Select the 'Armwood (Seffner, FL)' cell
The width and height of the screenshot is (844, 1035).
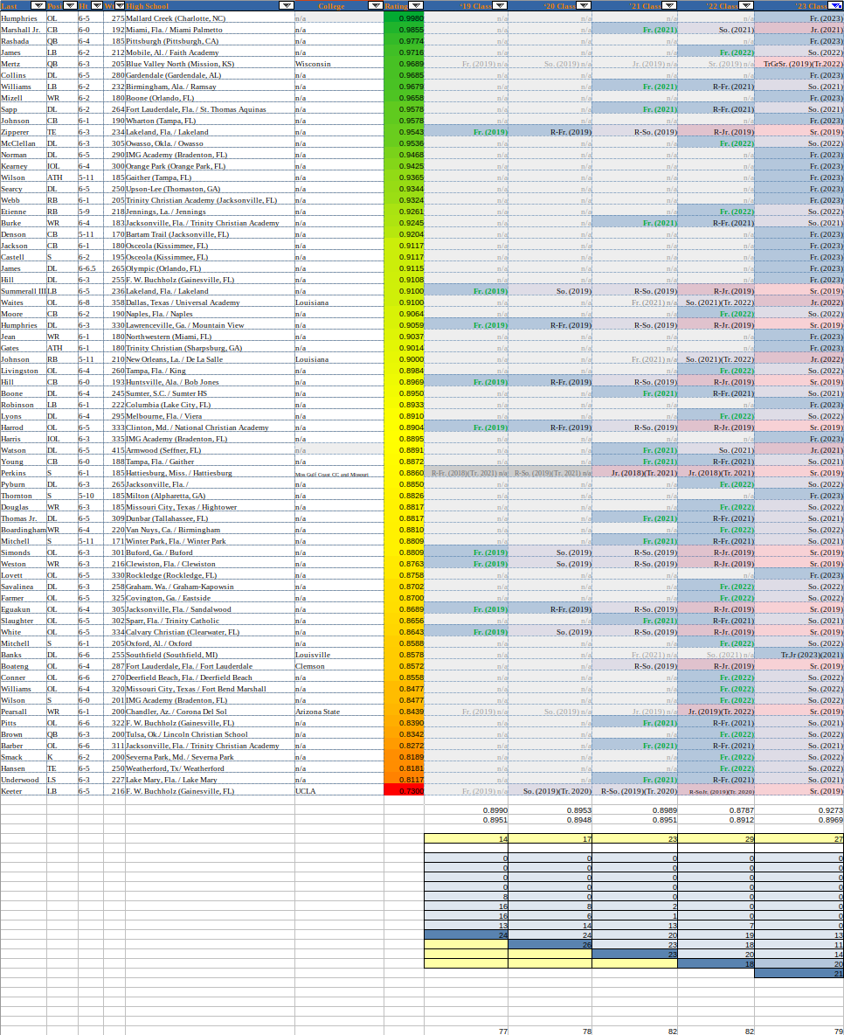click(210, 450)
